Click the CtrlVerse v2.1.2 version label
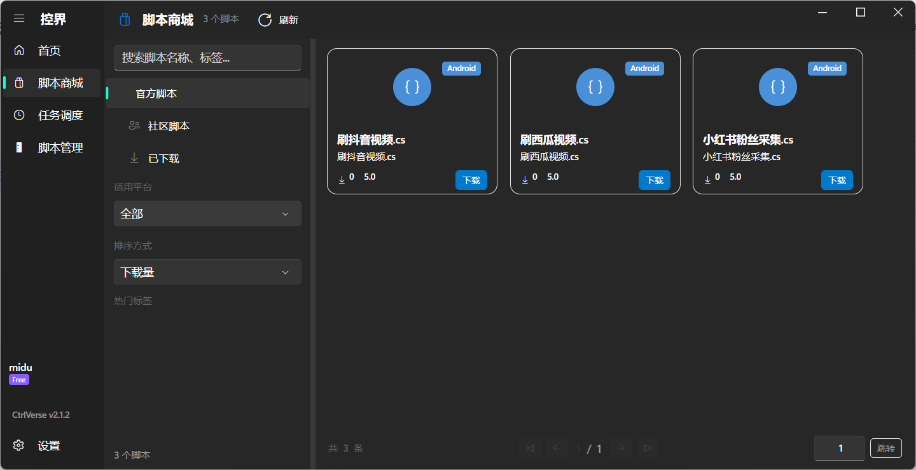The height and width of the screenshot is (470, 916). tap(41, 415)
